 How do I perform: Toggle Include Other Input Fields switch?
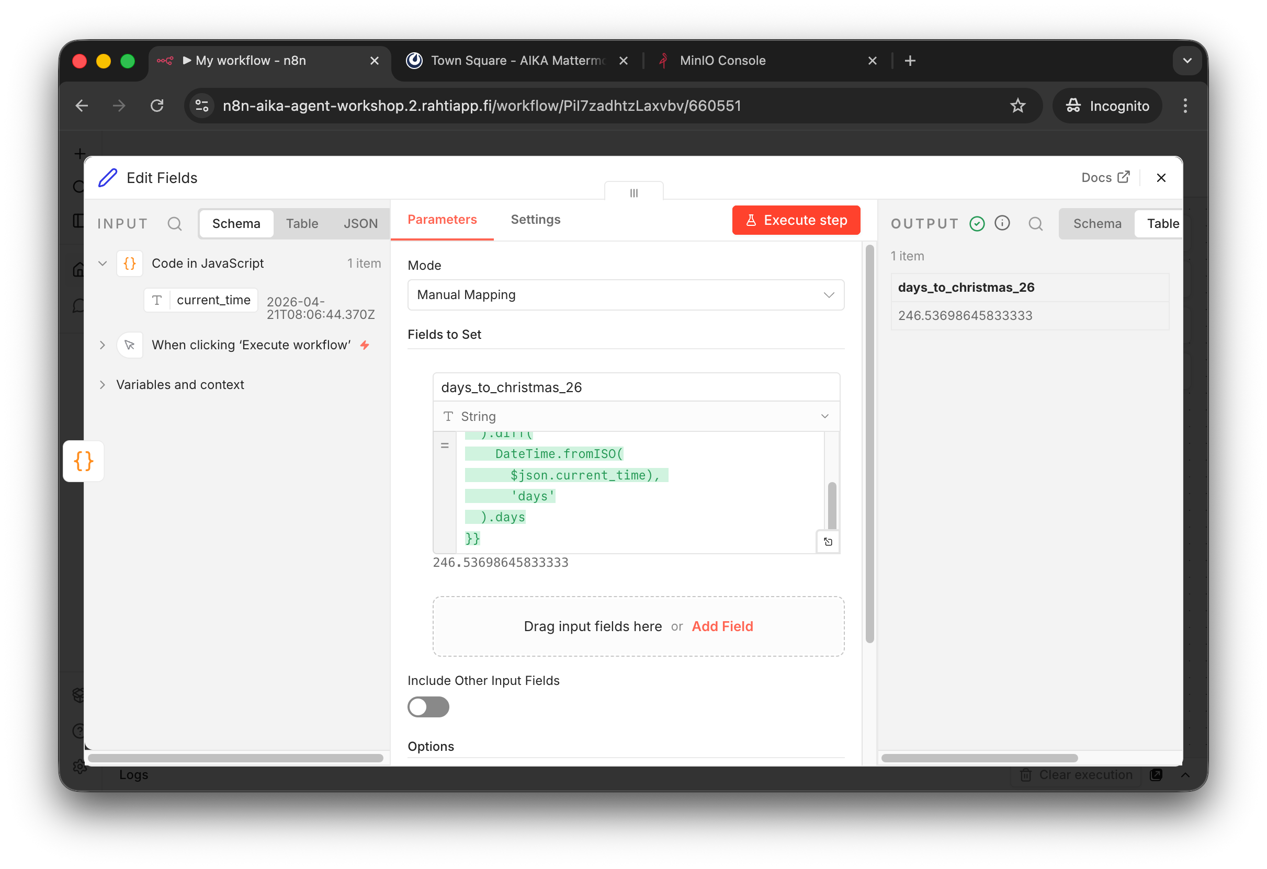click(428, 707)
